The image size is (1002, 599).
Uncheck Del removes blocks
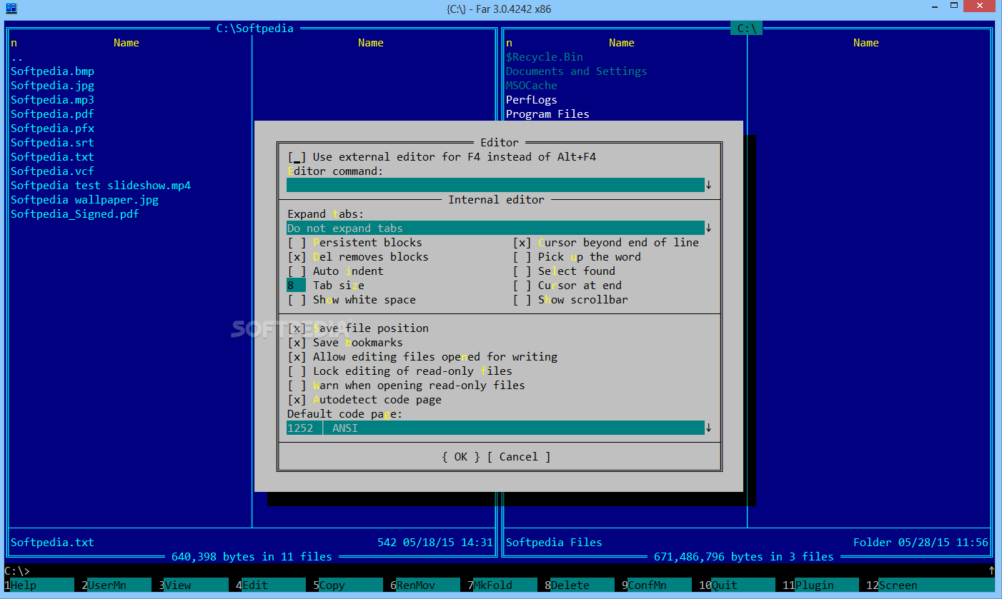coord(297,257)
